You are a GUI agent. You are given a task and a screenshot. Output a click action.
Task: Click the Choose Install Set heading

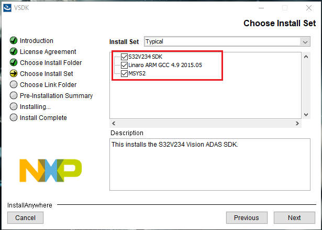point(280,23)
